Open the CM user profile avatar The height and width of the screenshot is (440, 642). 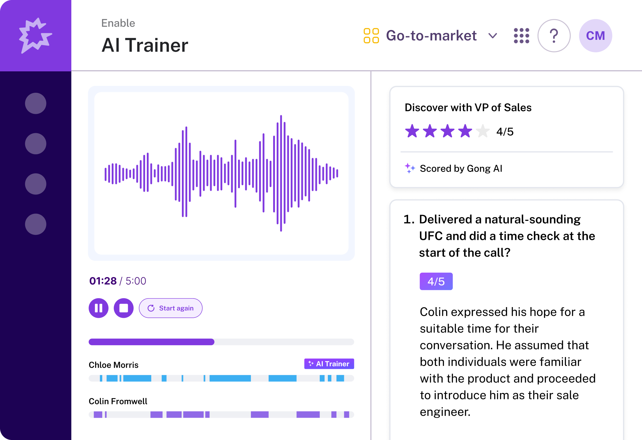595,36
